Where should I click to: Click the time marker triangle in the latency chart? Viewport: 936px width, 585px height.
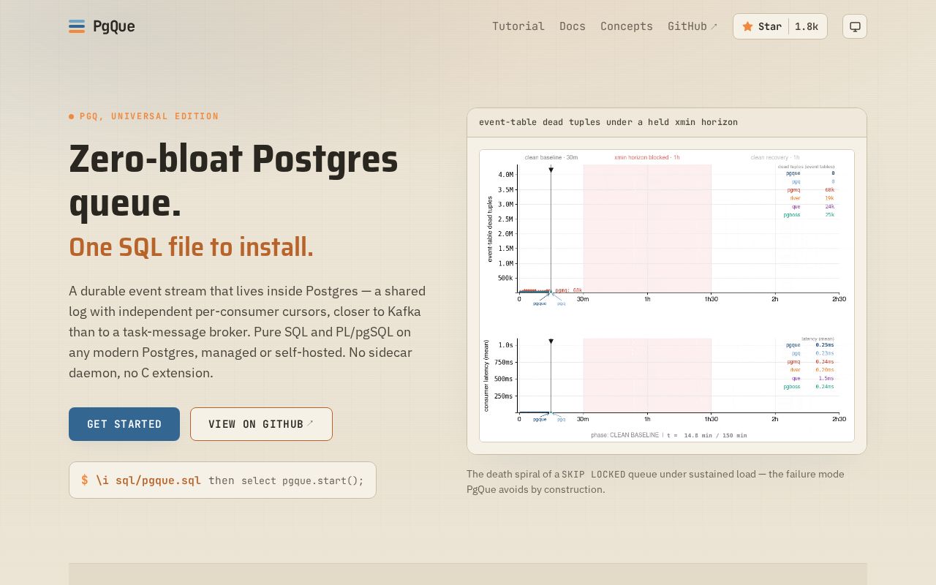click(551, 341)
